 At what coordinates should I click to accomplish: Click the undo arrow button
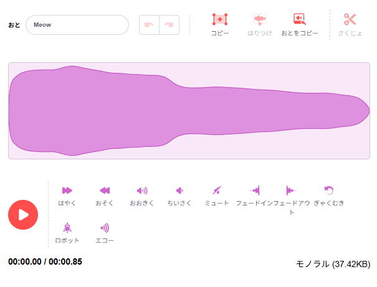pos(149,25)
